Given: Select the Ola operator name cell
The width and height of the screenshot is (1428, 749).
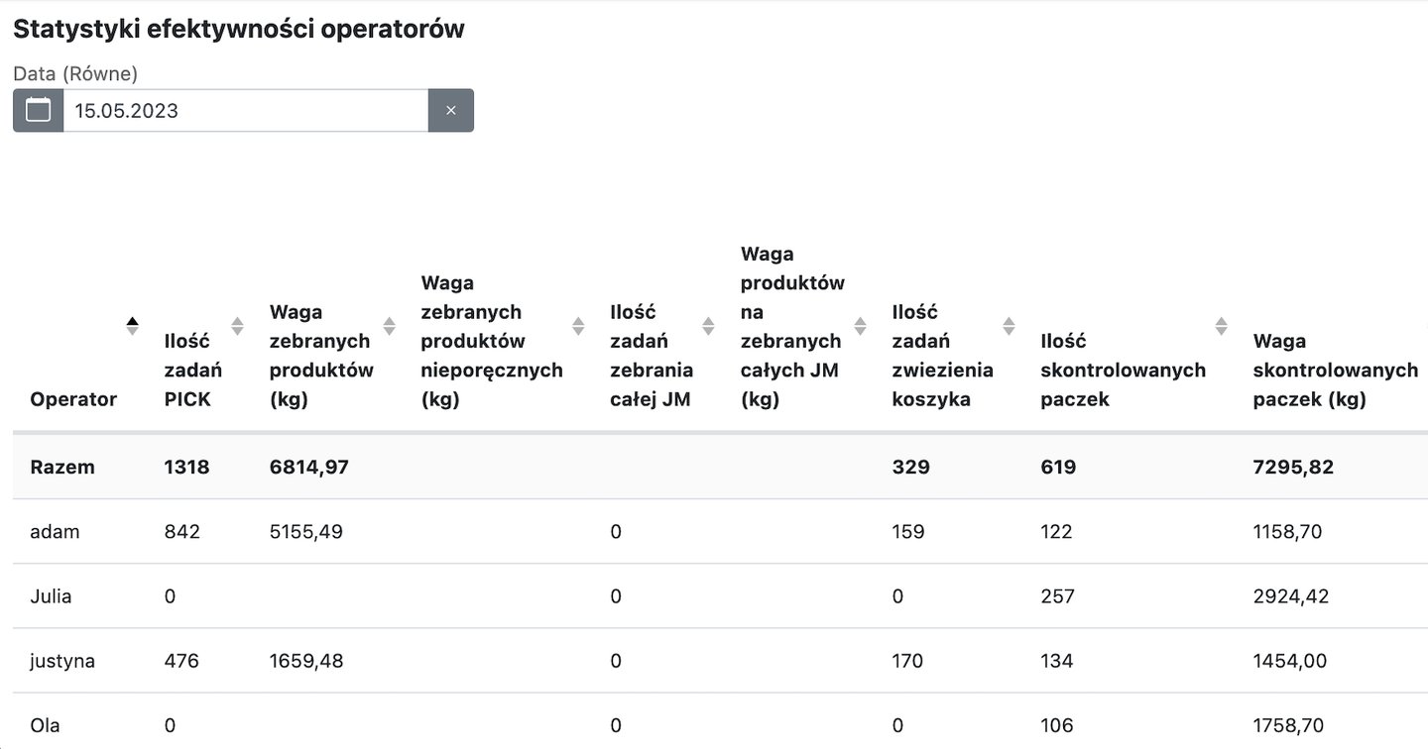Looking at the screenshot, I should (45, 725).
